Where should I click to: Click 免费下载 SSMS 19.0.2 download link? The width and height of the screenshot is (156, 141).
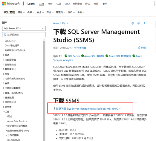tap(87, 108)
